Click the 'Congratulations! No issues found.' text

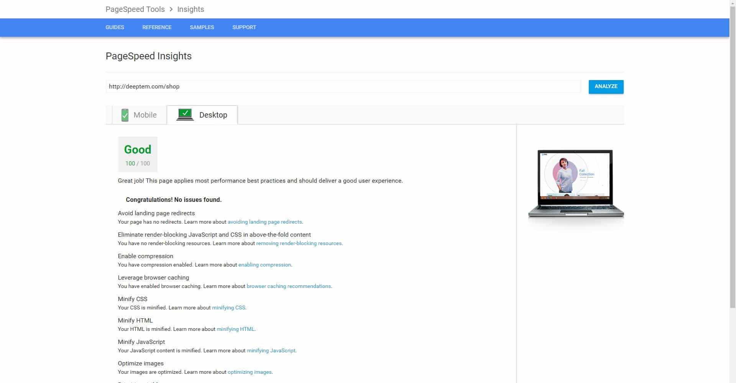click(174, 200)
